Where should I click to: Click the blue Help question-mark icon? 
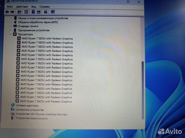click(x=33, y=12)
